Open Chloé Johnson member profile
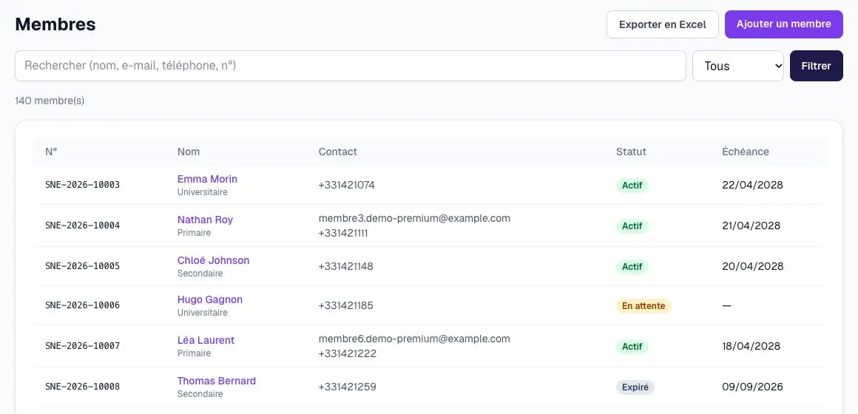 pos(214,260)
